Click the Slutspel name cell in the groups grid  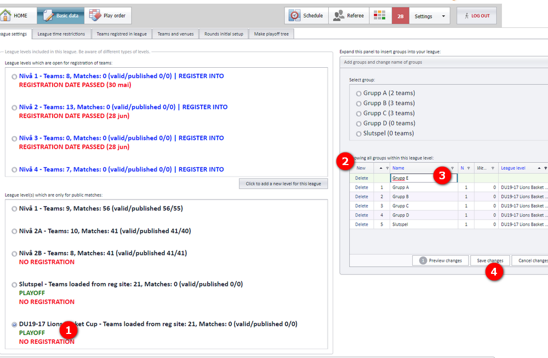[x=424, y=224]
